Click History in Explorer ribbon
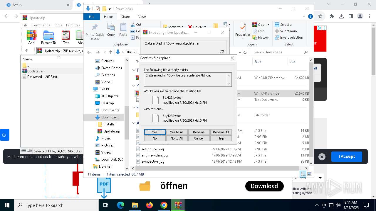376x211 pixels. pyautogui.click(x=261, y=38)
